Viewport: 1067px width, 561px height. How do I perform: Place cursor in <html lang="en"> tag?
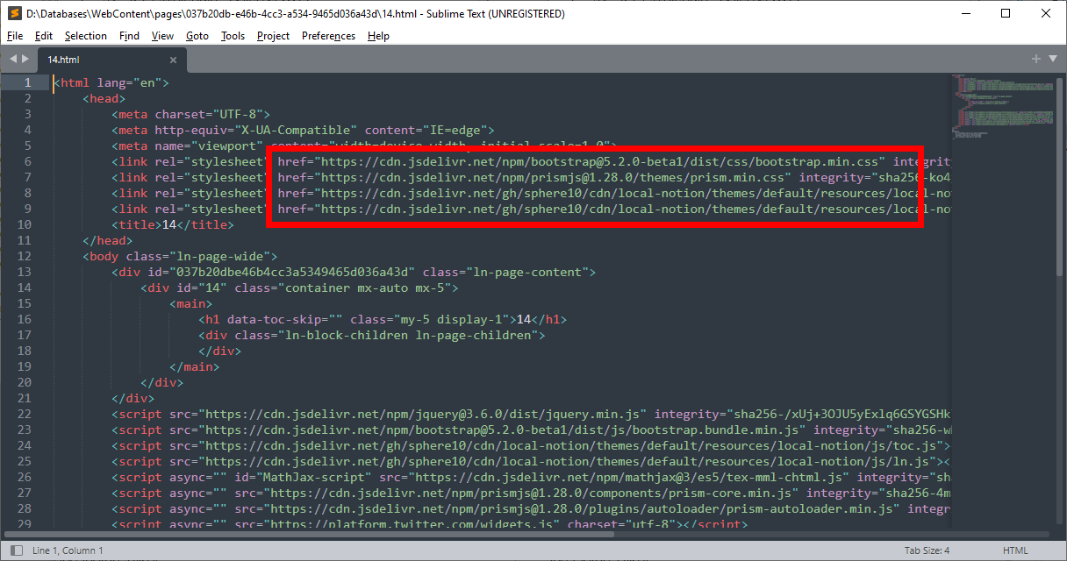pyautogui.click(x=111, y=82)
